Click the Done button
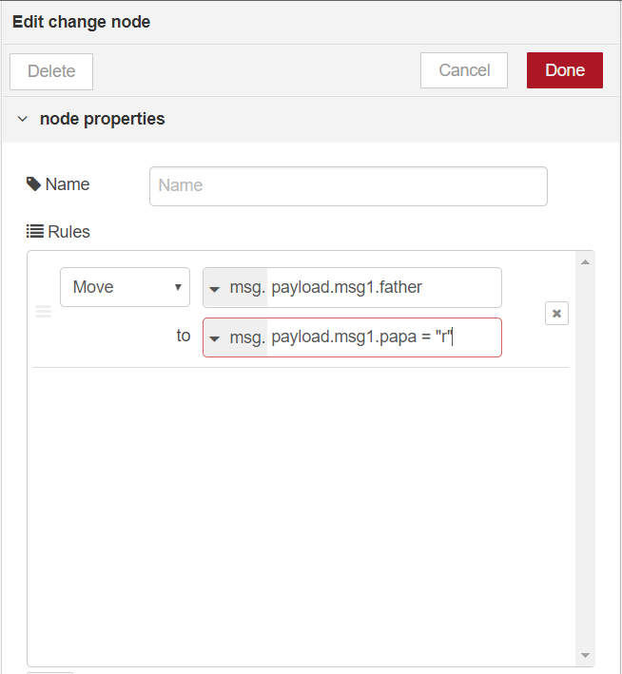Screen dimensions: 622x674 (x=564, y=70)
